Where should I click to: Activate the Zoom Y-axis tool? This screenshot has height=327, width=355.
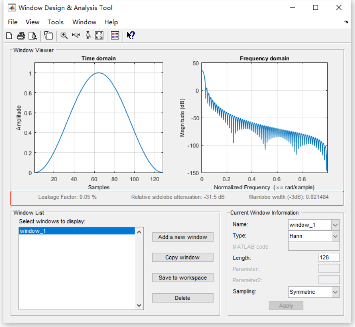click(88, 35)
